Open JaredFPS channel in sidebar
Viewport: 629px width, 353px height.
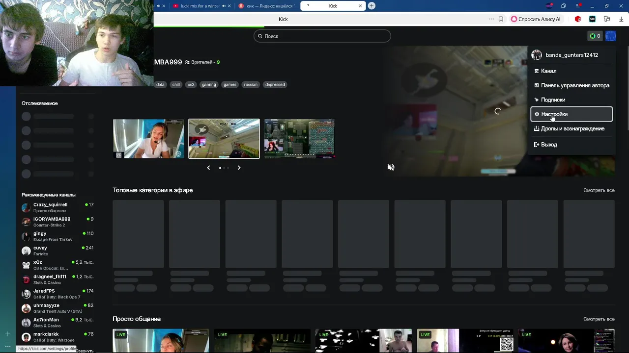click(x=57, y=294)
